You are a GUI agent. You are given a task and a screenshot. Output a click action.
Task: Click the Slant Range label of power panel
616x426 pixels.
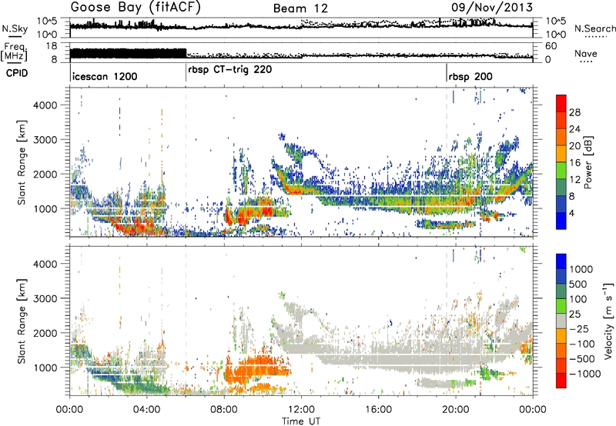[x=22, y=162]
